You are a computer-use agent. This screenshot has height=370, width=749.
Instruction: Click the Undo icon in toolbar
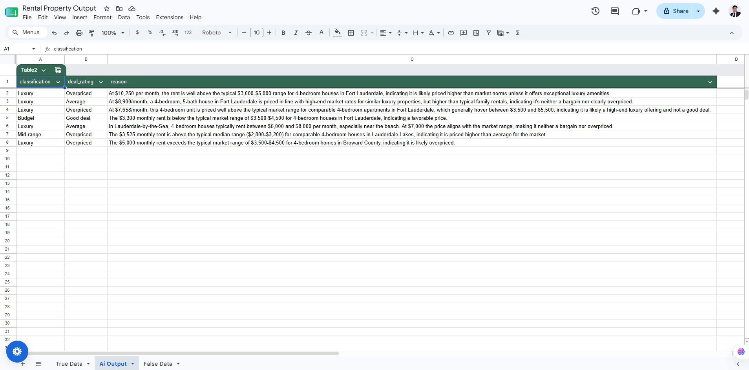[54, 33]
